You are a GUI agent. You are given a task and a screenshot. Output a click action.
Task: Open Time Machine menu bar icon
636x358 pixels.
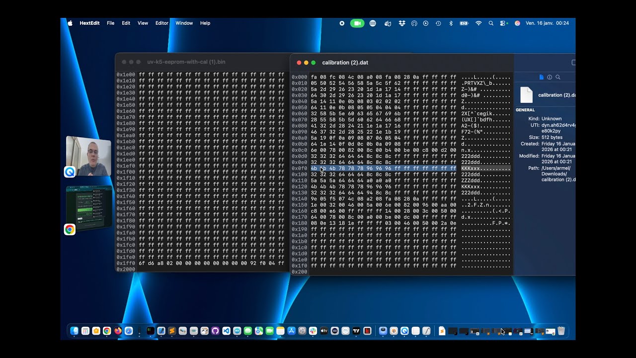(x=438, y=23)
